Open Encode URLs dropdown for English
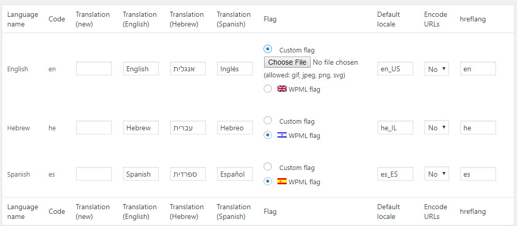The height and width of the screenshot is (226, 517). [x=437, y=69]
